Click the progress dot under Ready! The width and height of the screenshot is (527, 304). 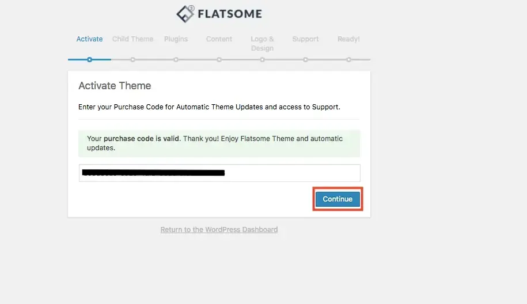[348, 60]
